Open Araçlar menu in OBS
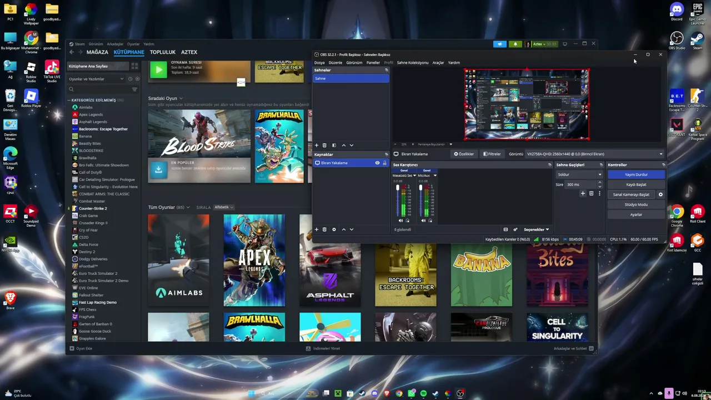The image size is (711, 400). (438, 63)
